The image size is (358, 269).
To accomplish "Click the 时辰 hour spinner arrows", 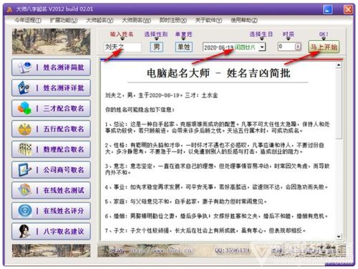I will [297, 47].
